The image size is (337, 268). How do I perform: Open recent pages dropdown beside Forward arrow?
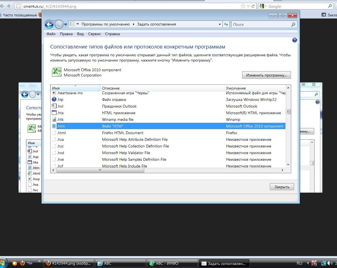(66, 25)
